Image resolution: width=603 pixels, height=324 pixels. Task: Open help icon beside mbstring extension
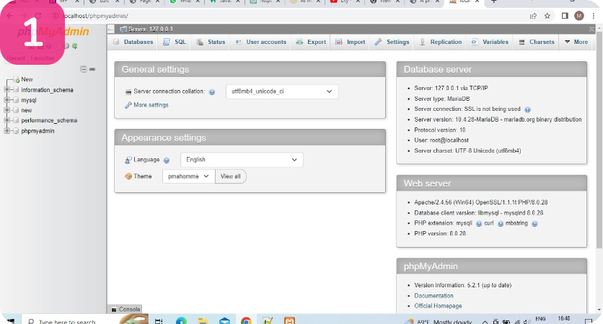pos(534,224)
